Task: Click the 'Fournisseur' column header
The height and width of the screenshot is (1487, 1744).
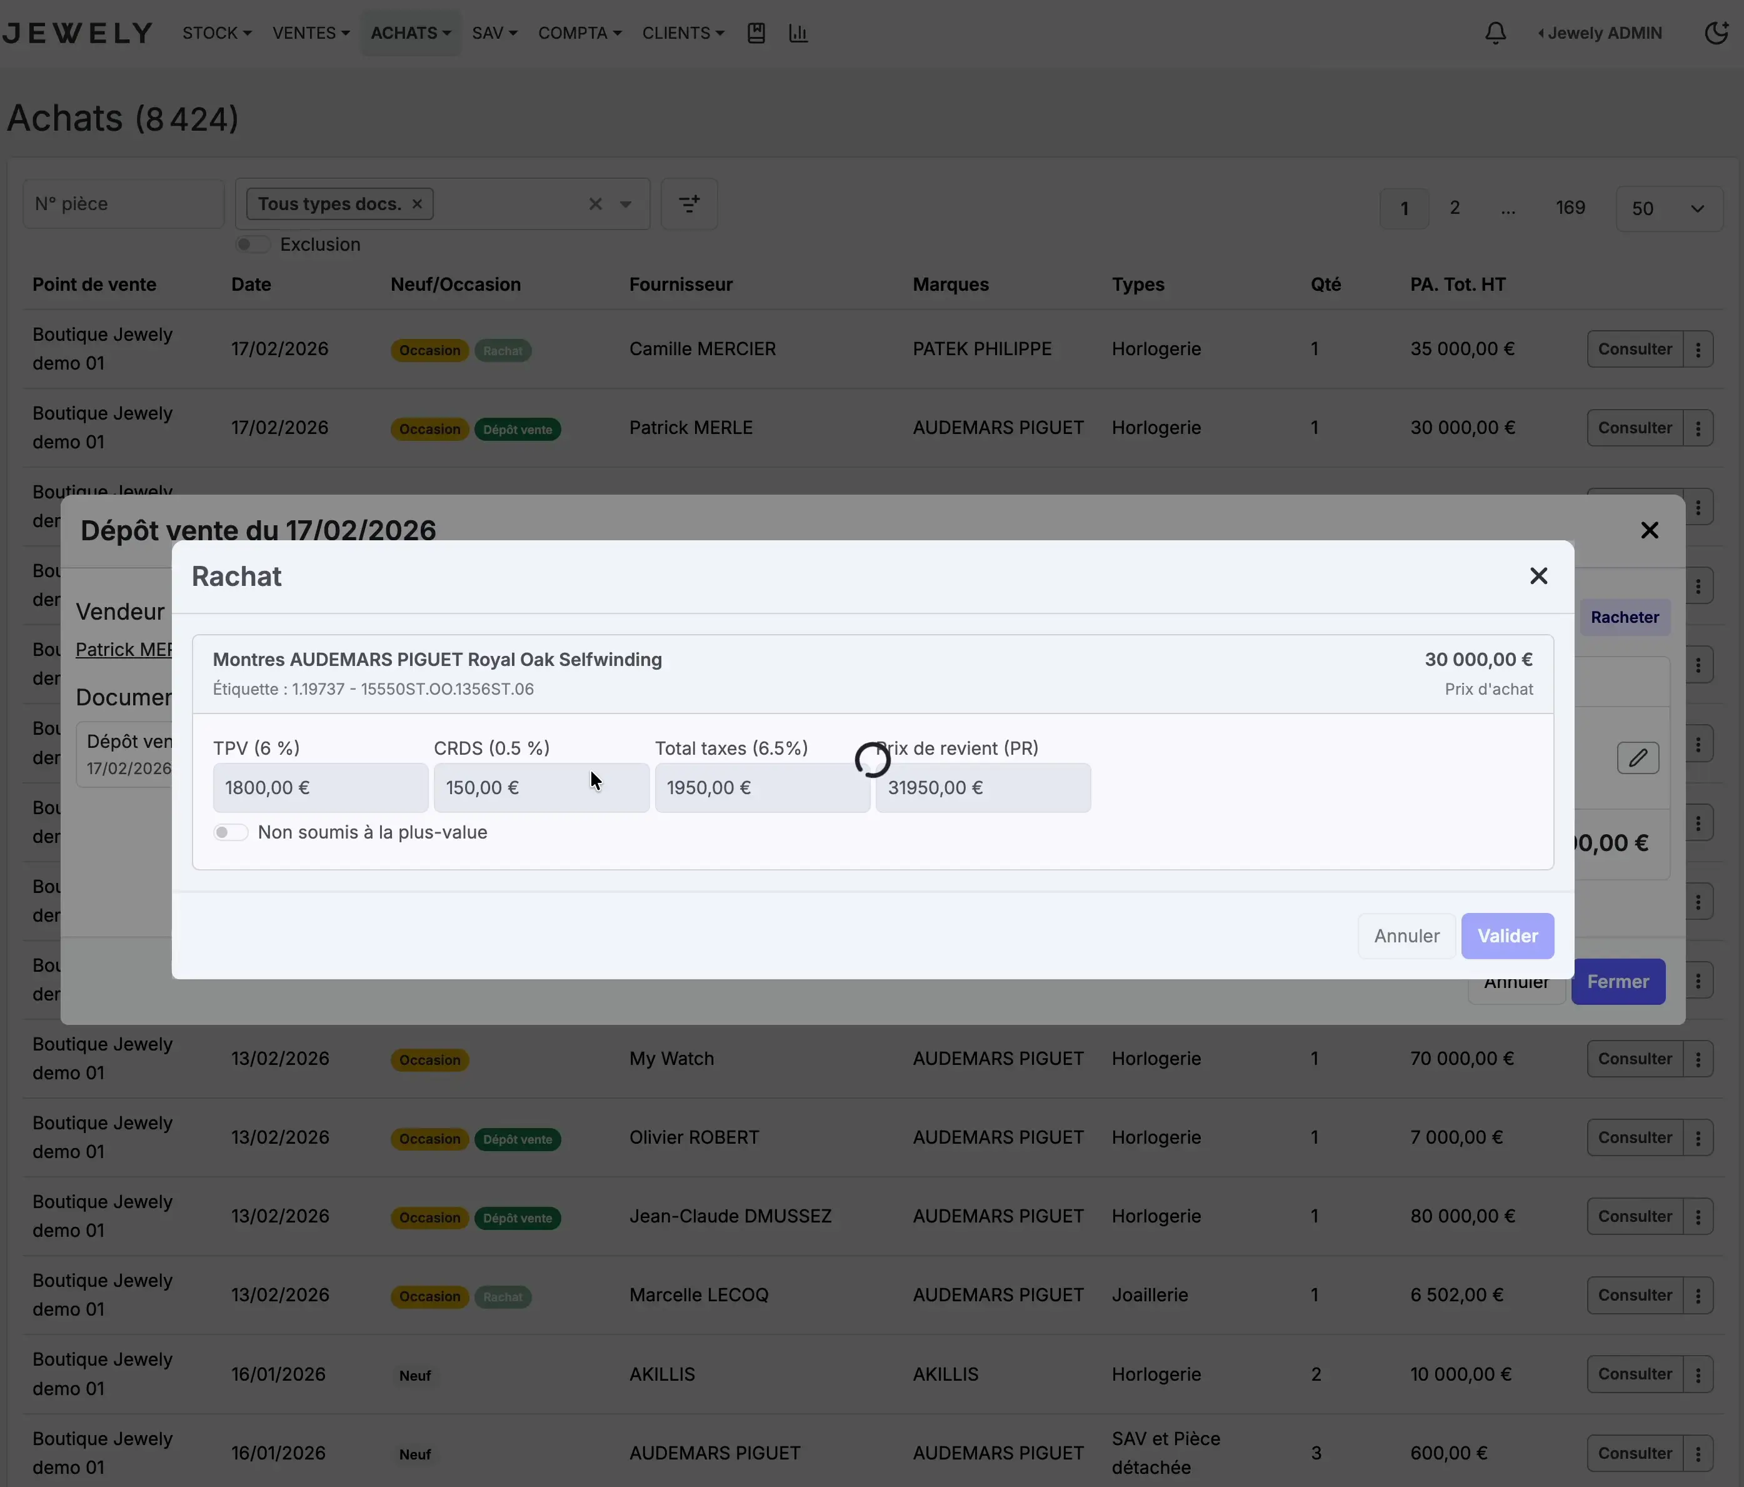Action: [x=681, y=285]
